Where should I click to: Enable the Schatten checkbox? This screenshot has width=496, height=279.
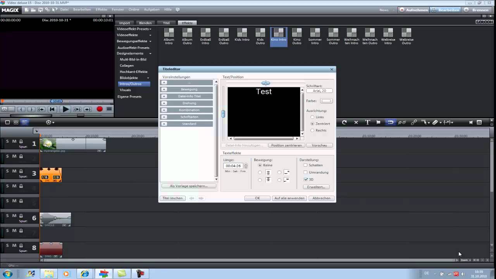tap(305, 165)
